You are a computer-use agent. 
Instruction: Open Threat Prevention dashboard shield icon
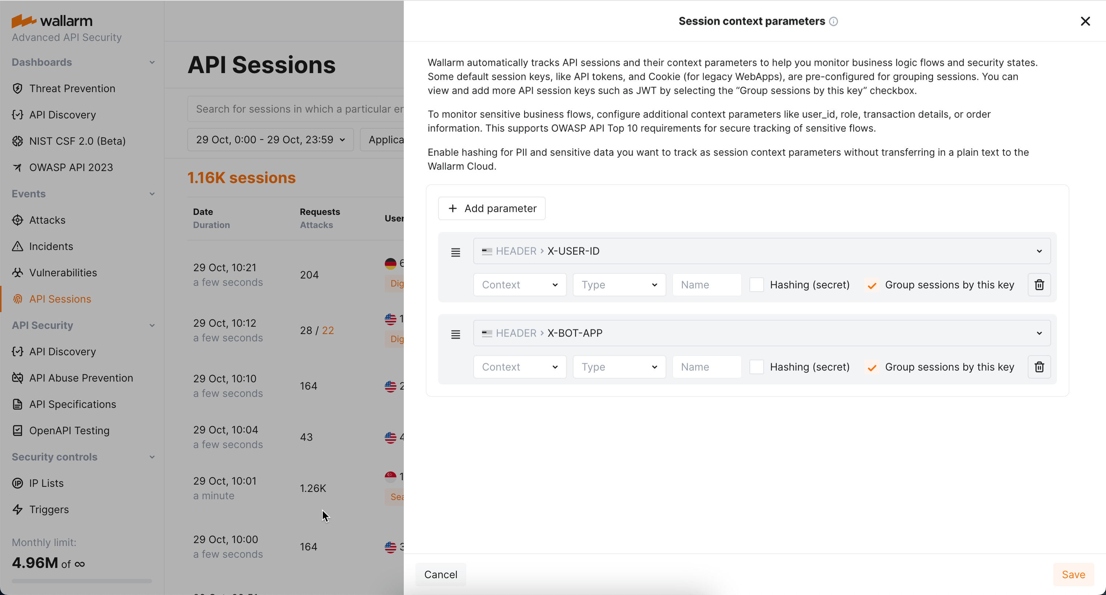17,88
